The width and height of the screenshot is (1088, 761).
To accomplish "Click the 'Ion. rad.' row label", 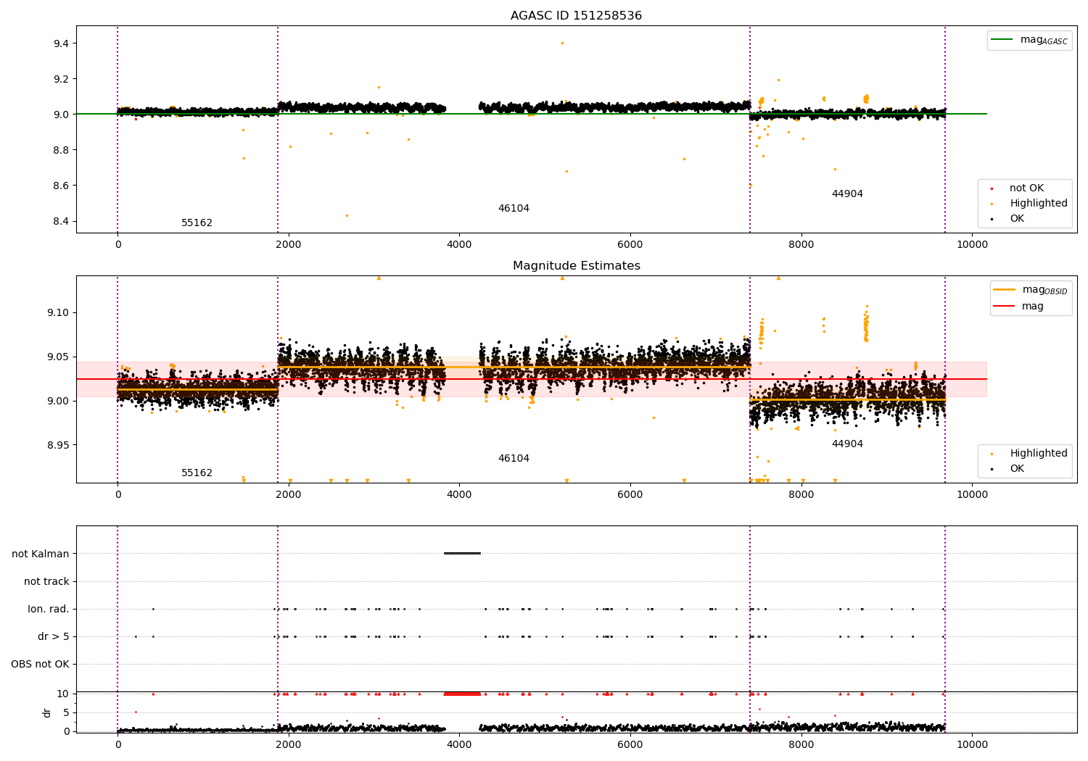I will tap(49, 610).
